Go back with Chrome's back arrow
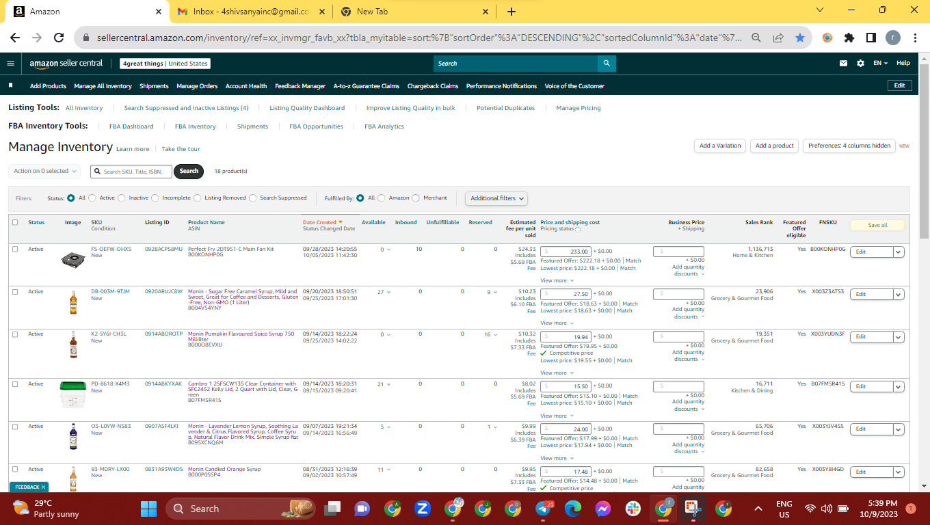This screenshot has height=525, width=930. point(16,38)
